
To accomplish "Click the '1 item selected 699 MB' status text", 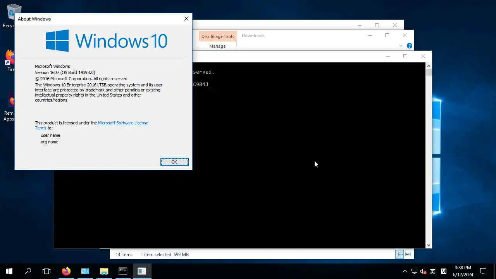I will pos(165,255).
